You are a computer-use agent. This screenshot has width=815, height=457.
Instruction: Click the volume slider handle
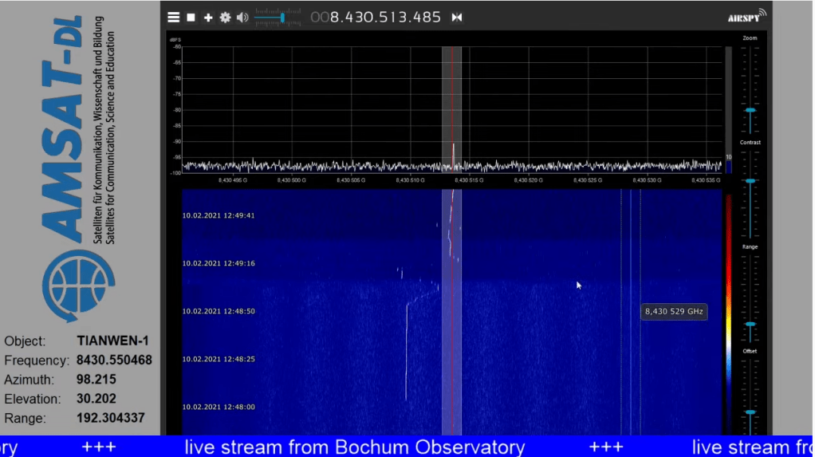point(282,18)
